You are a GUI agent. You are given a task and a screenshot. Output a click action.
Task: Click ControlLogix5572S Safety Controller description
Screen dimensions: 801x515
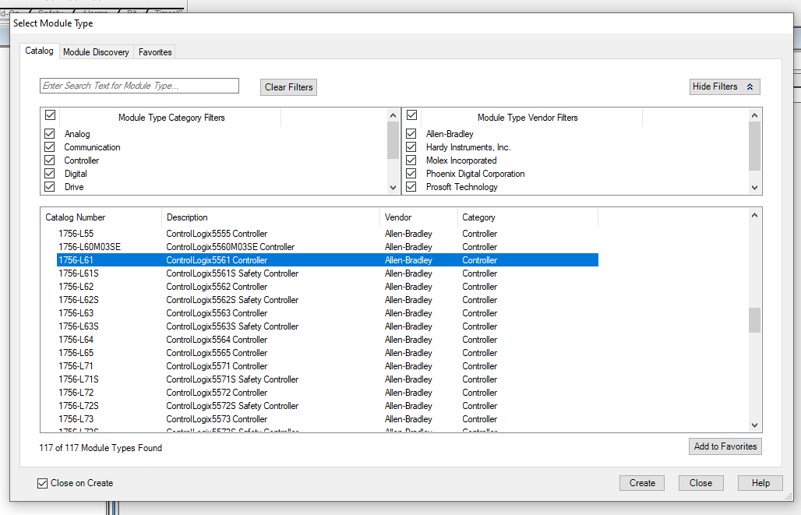pos(232,407)
